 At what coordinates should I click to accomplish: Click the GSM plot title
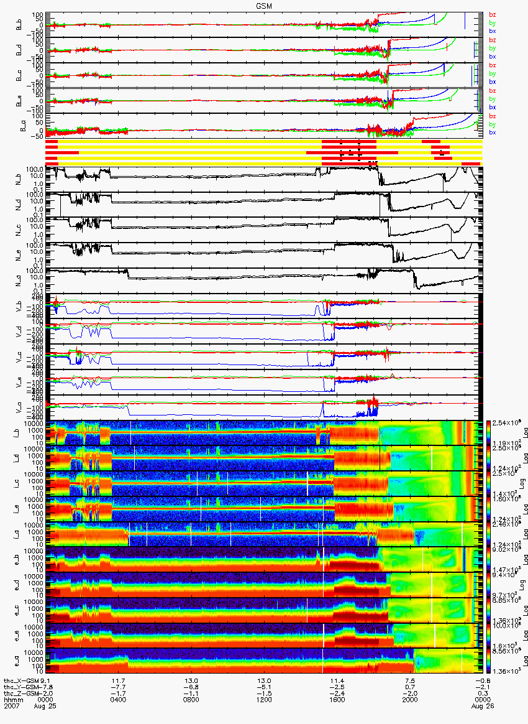pos(264,6)
